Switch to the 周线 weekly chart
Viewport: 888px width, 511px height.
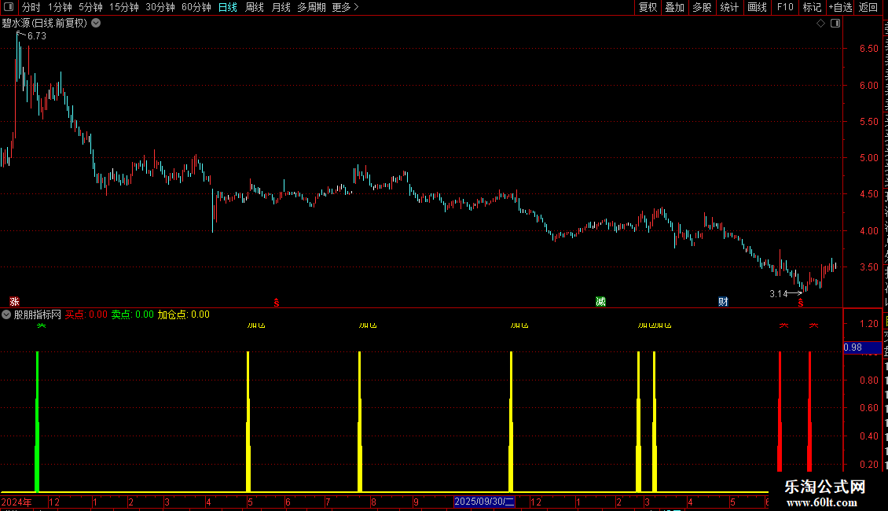point(255,7)
